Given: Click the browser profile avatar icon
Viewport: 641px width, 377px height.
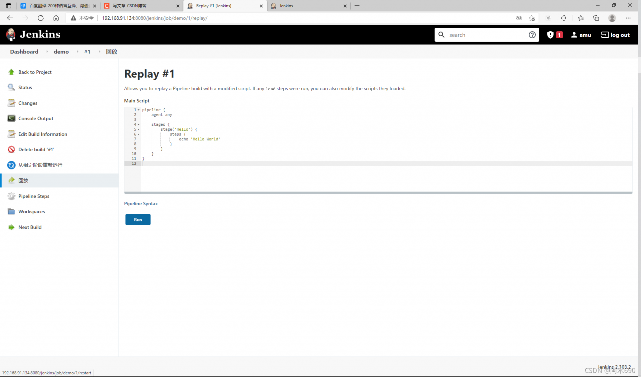Looking at the screenshot, I should [612, 18].
